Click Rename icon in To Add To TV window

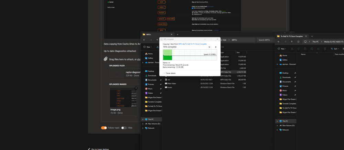(x=312, y=49)
